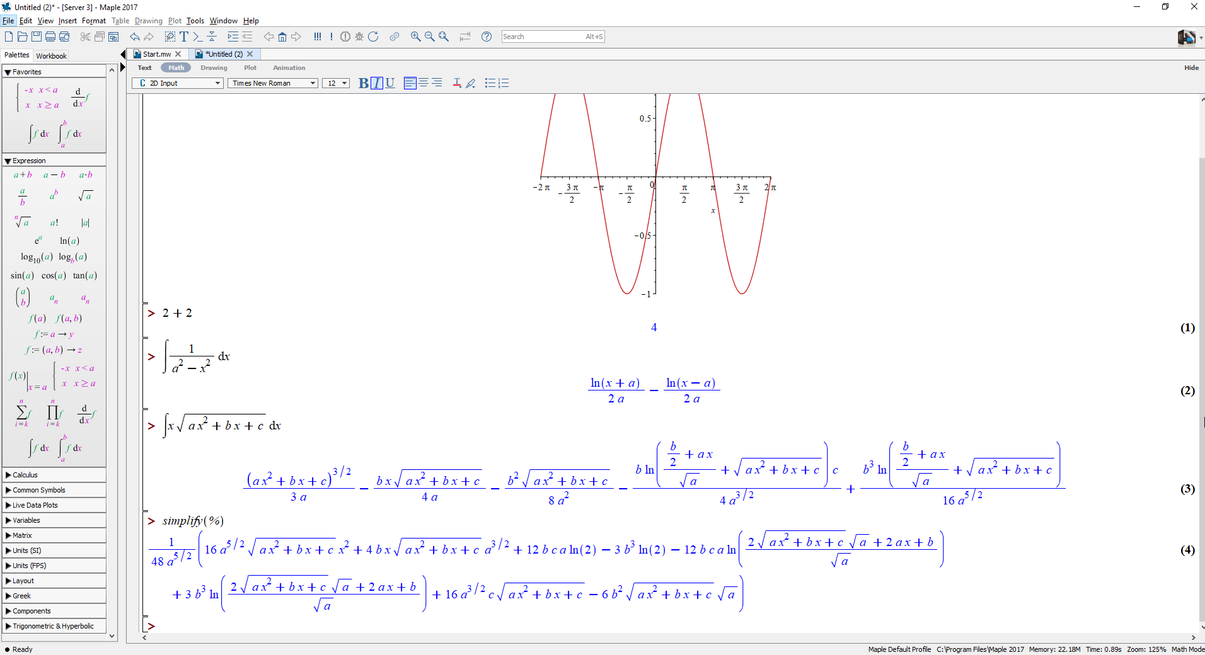Undo the last action
Image resolution: width=1205 pixels, height=655 pixels.
135,37
